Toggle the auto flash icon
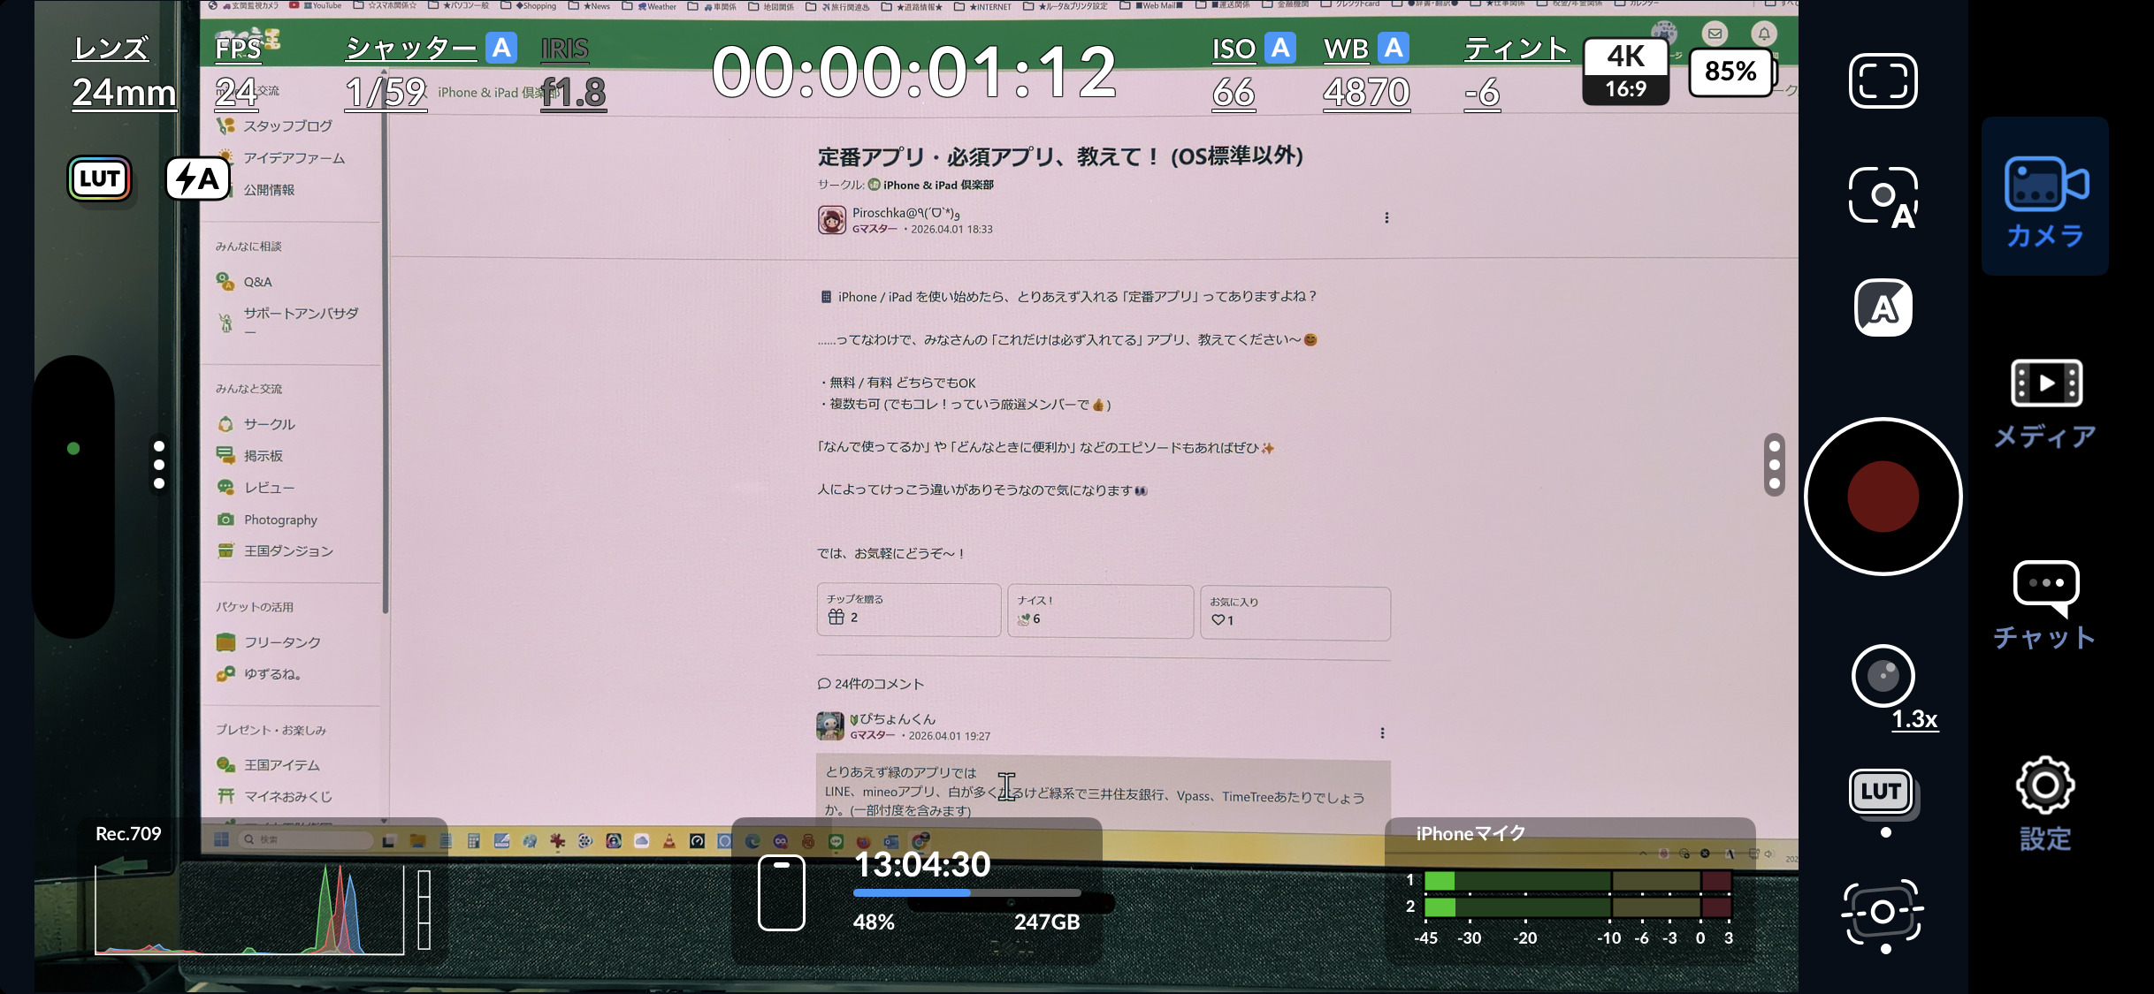The image size is (2154, 994). pyautogui.click(x=196, y=179)
